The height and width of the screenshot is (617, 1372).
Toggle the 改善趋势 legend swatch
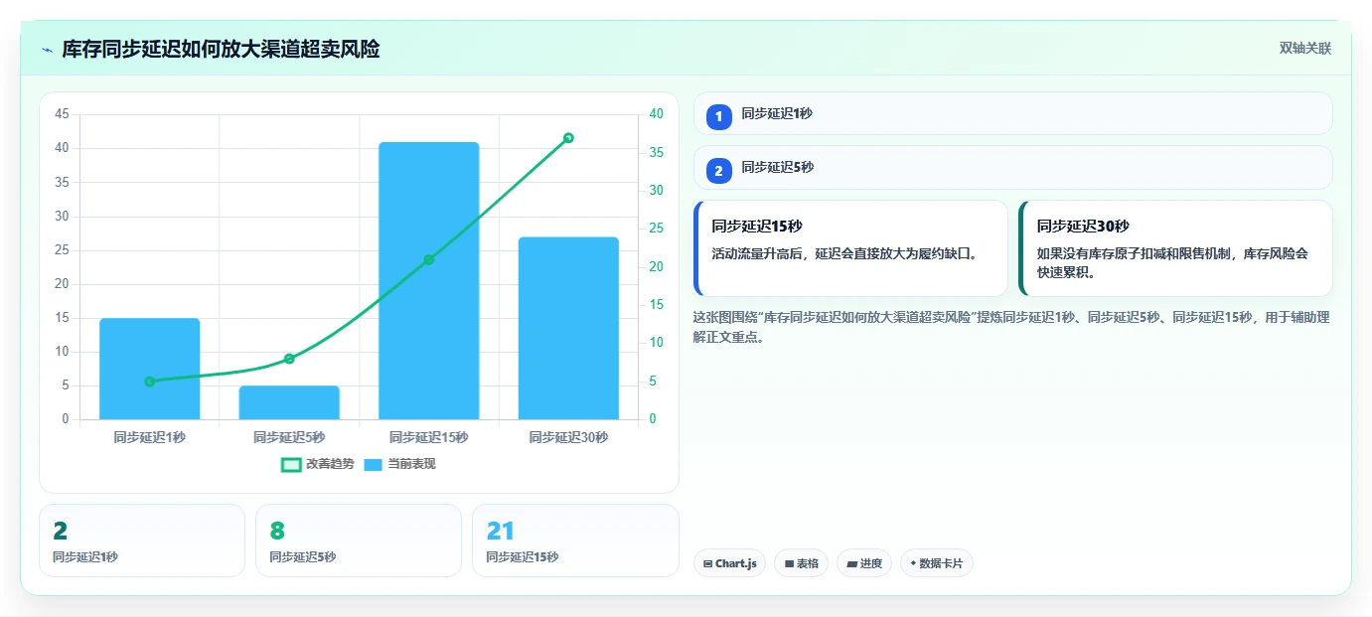291,464
